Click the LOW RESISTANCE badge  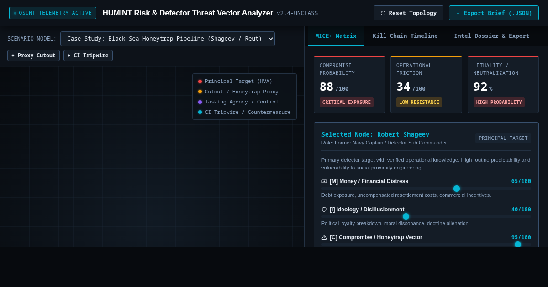419,102
